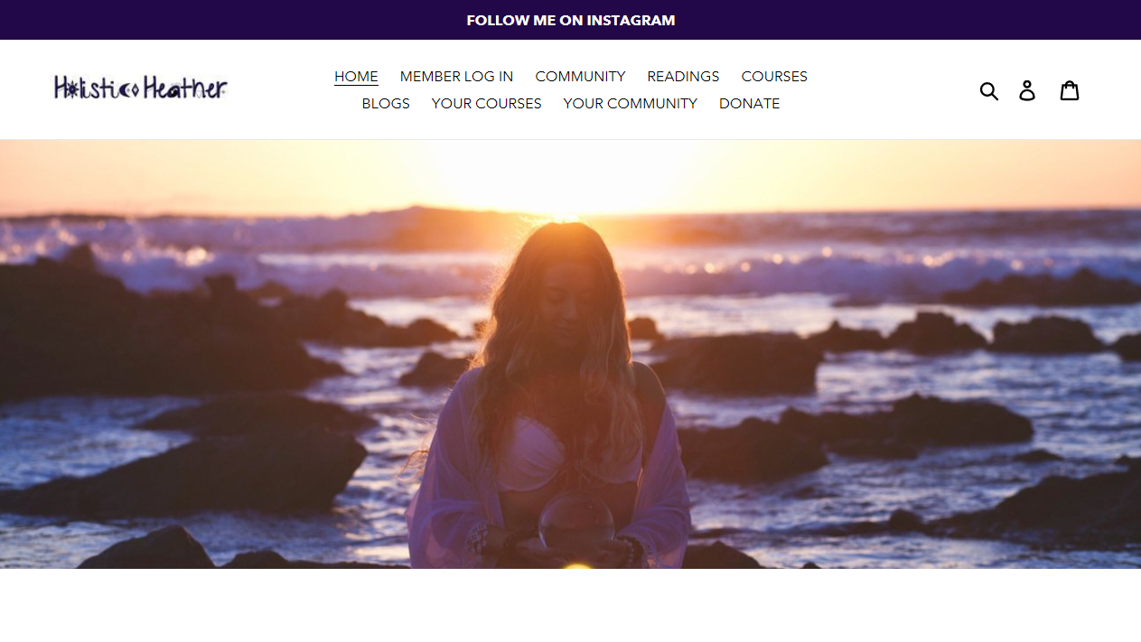Open YOUR COURSES page
This screenshot has width=1141, height=642.
[486, 104]
